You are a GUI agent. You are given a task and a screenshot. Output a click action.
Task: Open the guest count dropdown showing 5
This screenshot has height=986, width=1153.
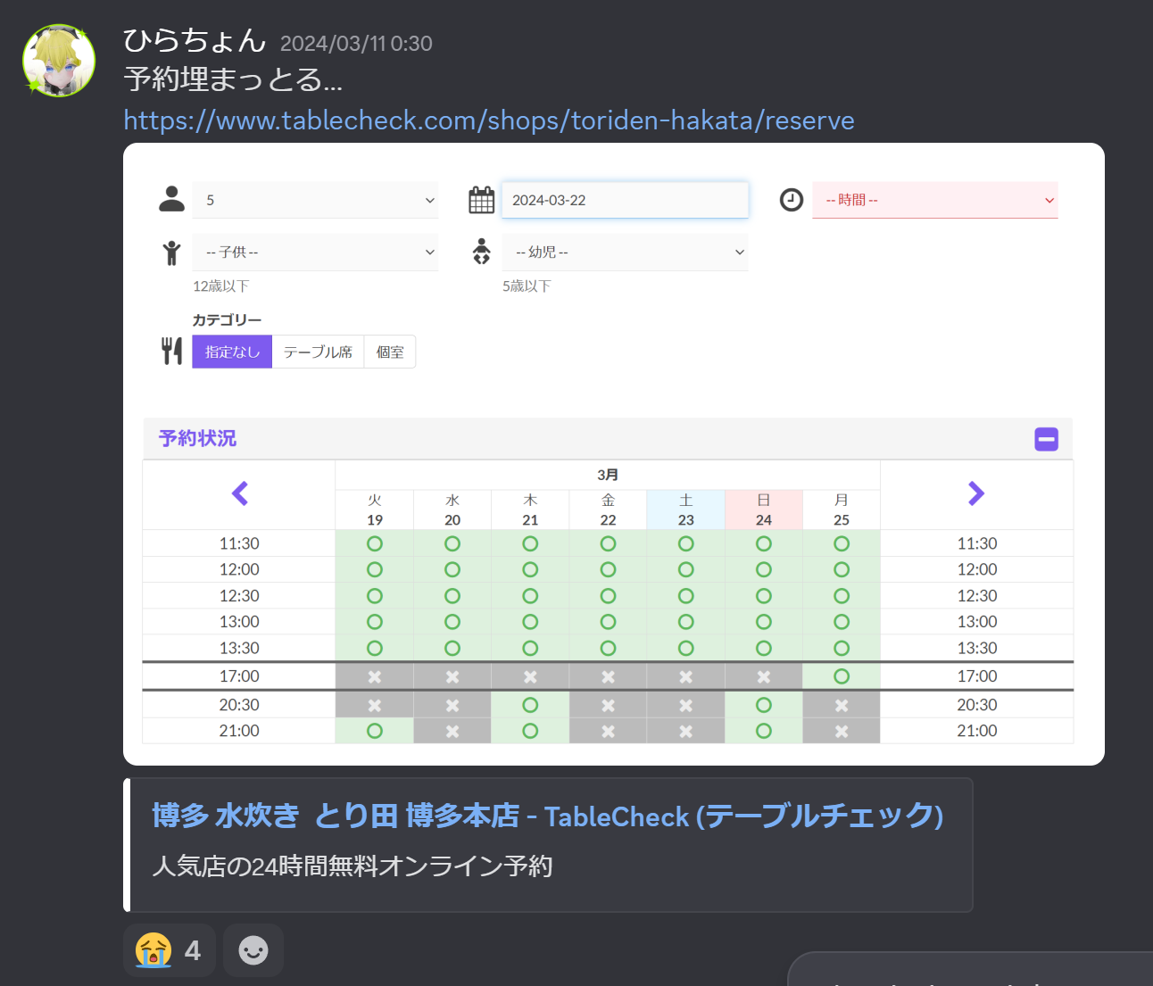pyautogui.click(x=316, y=200)
